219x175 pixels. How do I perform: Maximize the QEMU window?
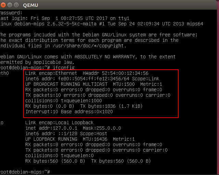click(x=17, y=5)
